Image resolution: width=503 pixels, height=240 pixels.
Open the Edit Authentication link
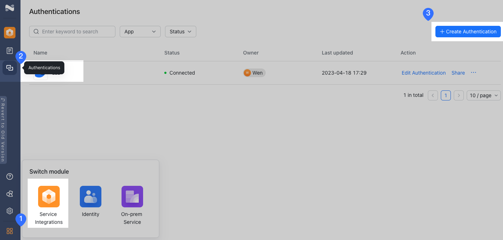point(424,72)
